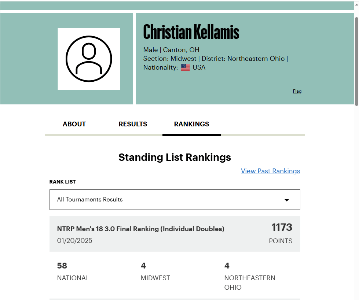
Task: Open the All Tournaments Results rank list
Action: pyautogui.click(x=175, y=200)
